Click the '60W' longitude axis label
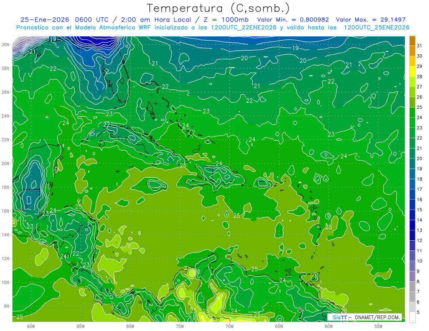The image size is (429, 331). click(x=329, y=326)
